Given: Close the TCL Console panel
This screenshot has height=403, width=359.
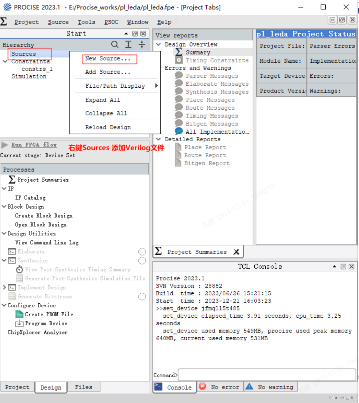Looking at the screenshot, I should pos(352,267).
